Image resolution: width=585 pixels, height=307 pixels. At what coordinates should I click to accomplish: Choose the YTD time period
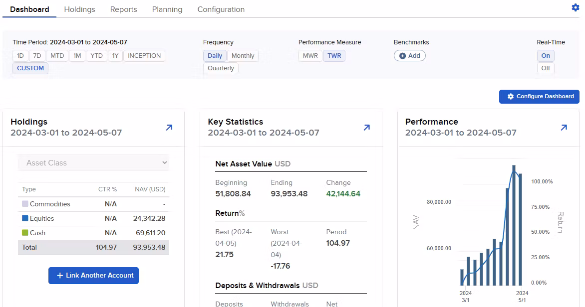96,56
